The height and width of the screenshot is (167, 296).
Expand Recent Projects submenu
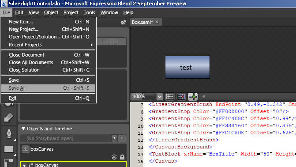click(49, 45)
